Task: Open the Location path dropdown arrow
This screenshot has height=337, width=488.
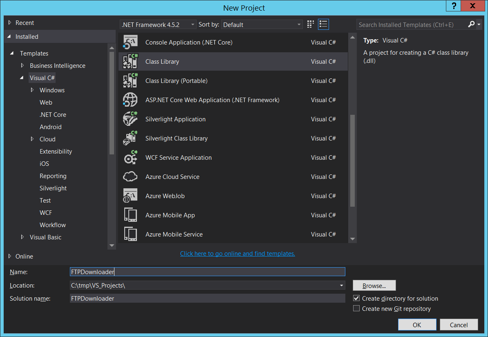Action: point(341,286)
